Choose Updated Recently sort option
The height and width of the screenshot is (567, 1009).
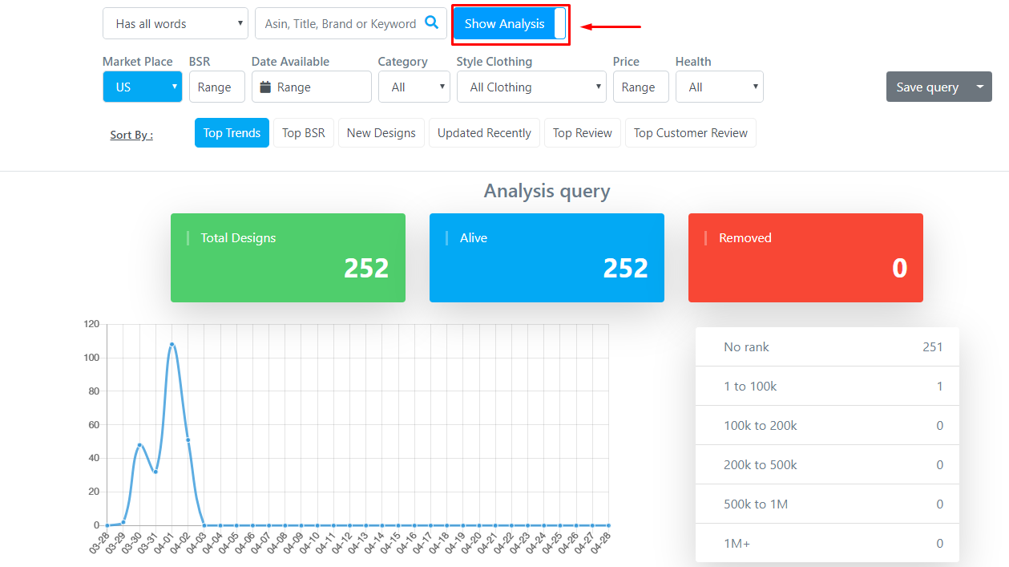(x=484, y=133)
